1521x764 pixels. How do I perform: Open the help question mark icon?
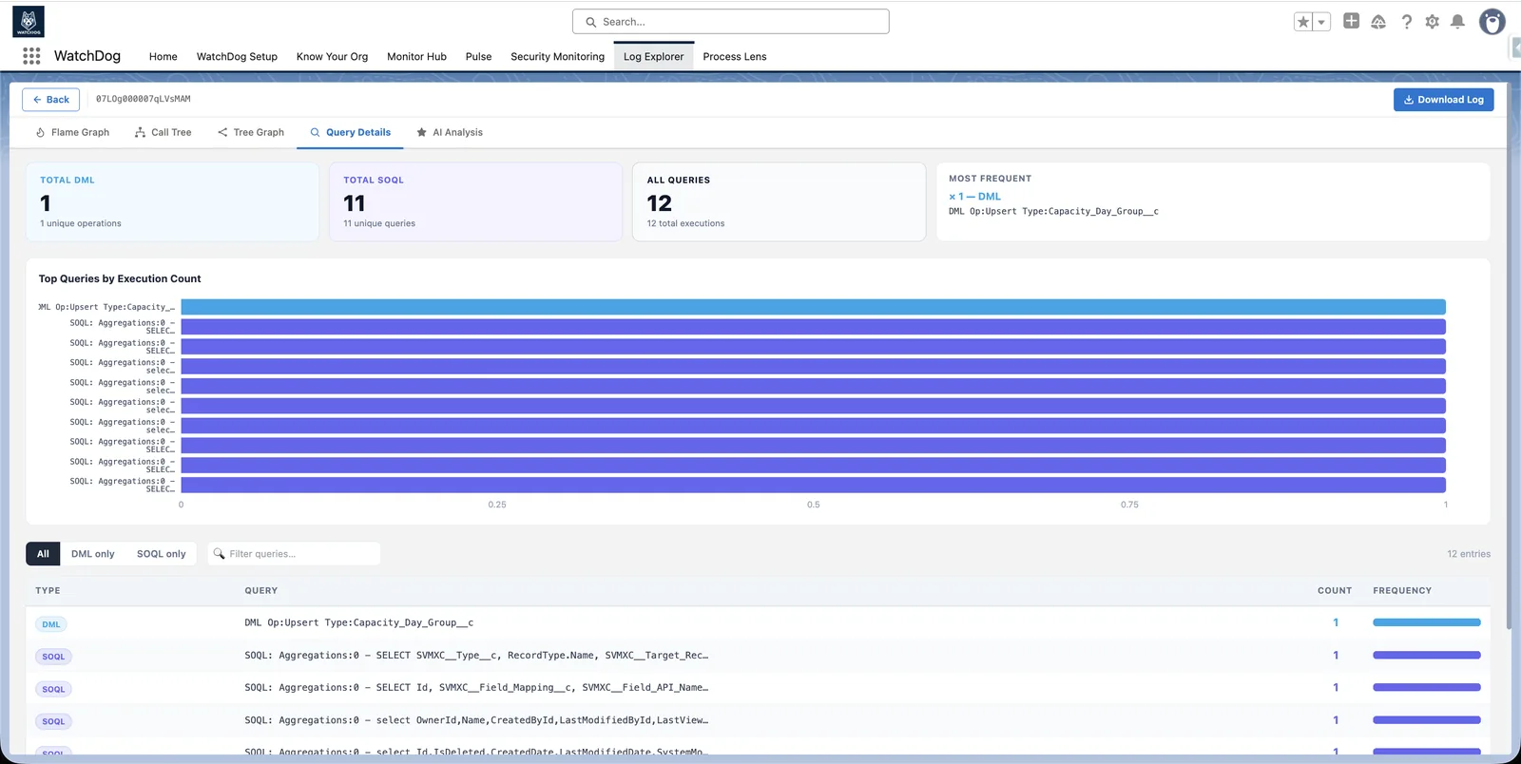(1406, 22)
